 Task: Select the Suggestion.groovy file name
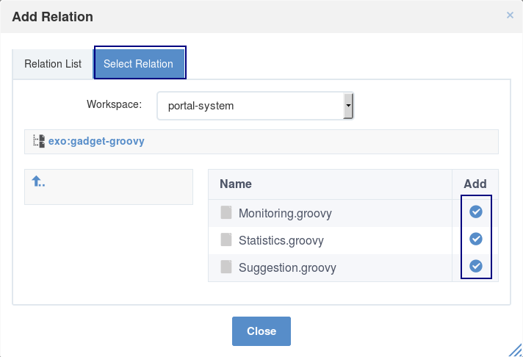click(x=287, y=268)
